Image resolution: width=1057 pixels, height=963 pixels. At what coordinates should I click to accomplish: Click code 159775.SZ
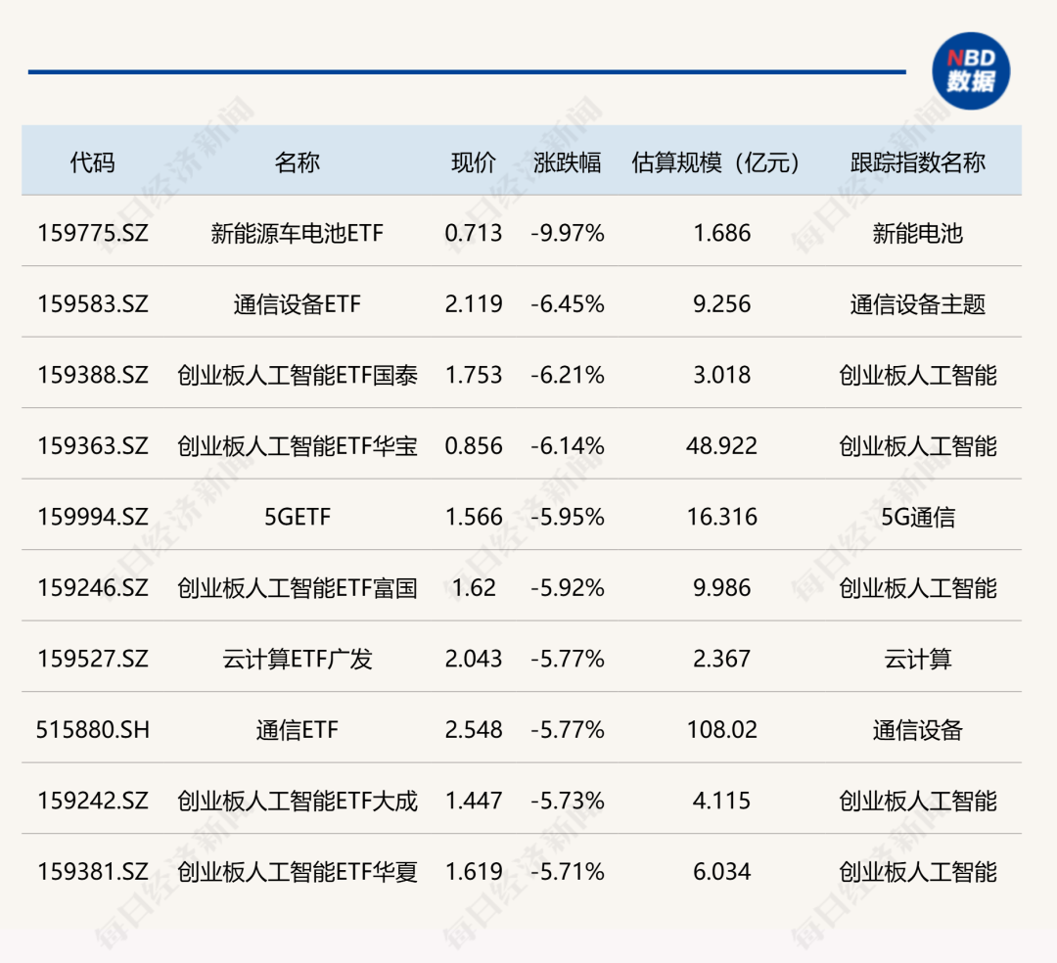pos(92,233)
